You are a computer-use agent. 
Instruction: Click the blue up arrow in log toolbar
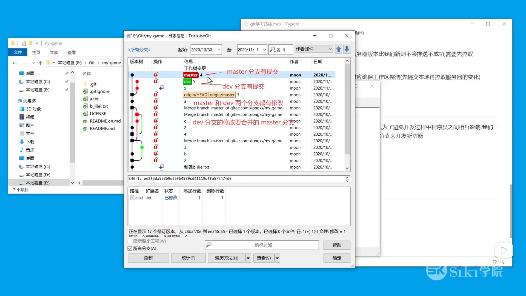tap(339, 49)
